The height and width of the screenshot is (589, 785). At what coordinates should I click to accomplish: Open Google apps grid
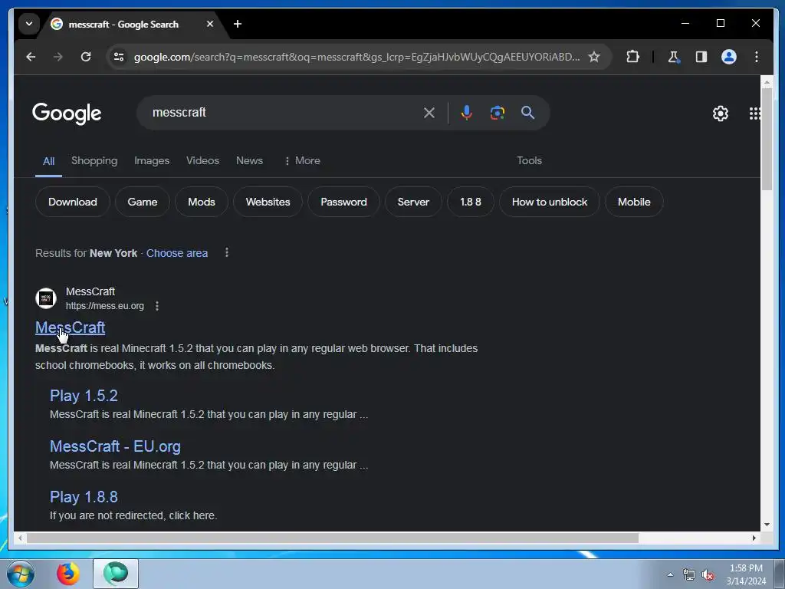coord(754,114)
